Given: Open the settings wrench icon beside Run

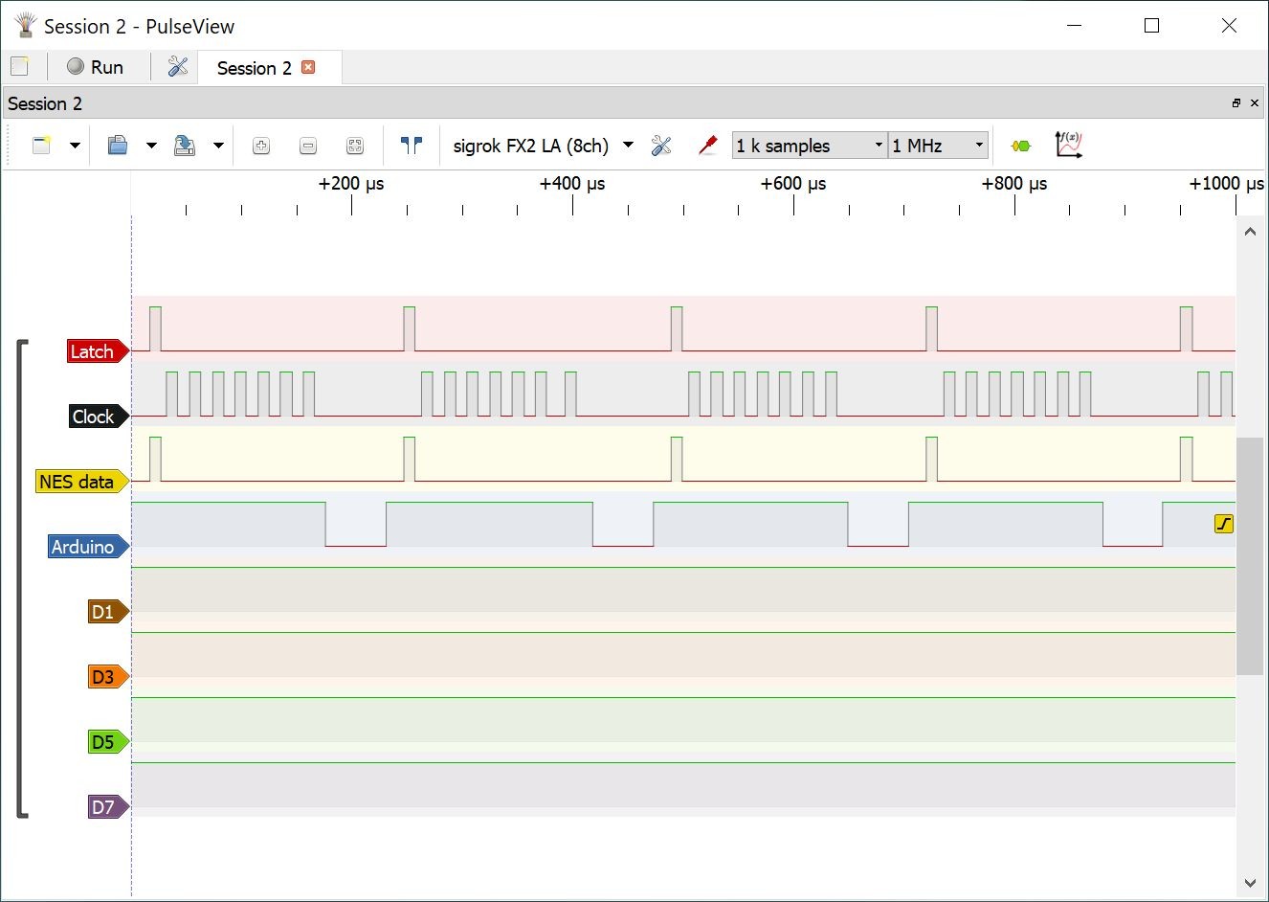Looking at the screenshot, I should 178,67.
